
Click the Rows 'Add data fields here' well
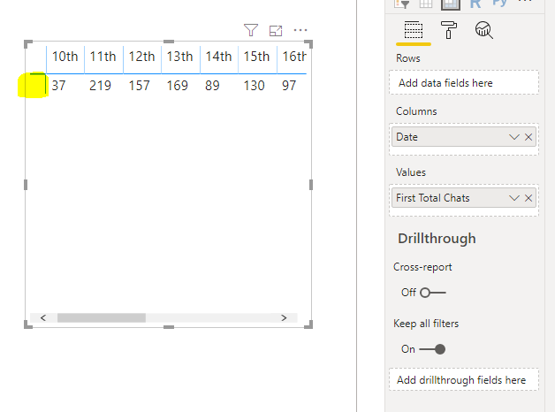[x=464, y=83]
